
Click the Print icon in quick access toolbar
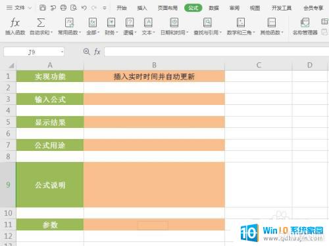pyautogui.click(x=63, y=8)
